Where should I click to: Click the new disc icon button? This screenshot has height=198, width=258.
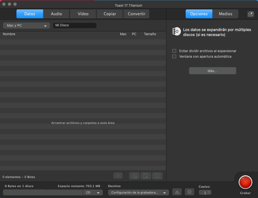point(134,176)
